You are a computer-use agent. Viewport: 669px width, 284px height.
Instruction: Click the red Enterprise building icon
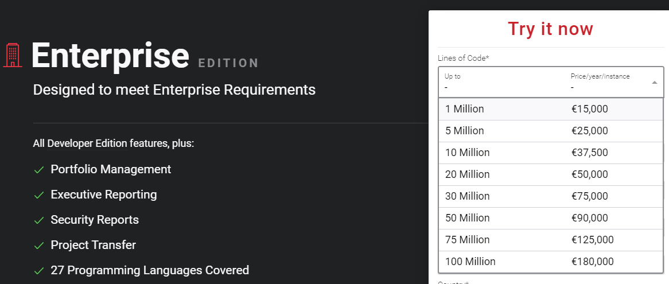(x=12, y=55)
